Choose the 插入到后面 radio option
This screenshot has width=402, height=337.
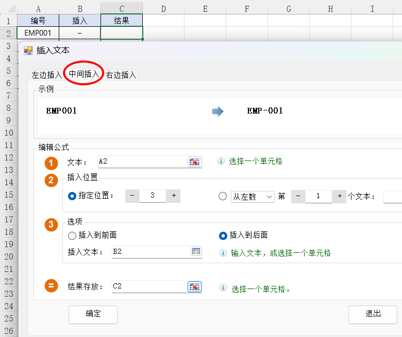click(223, 235)
